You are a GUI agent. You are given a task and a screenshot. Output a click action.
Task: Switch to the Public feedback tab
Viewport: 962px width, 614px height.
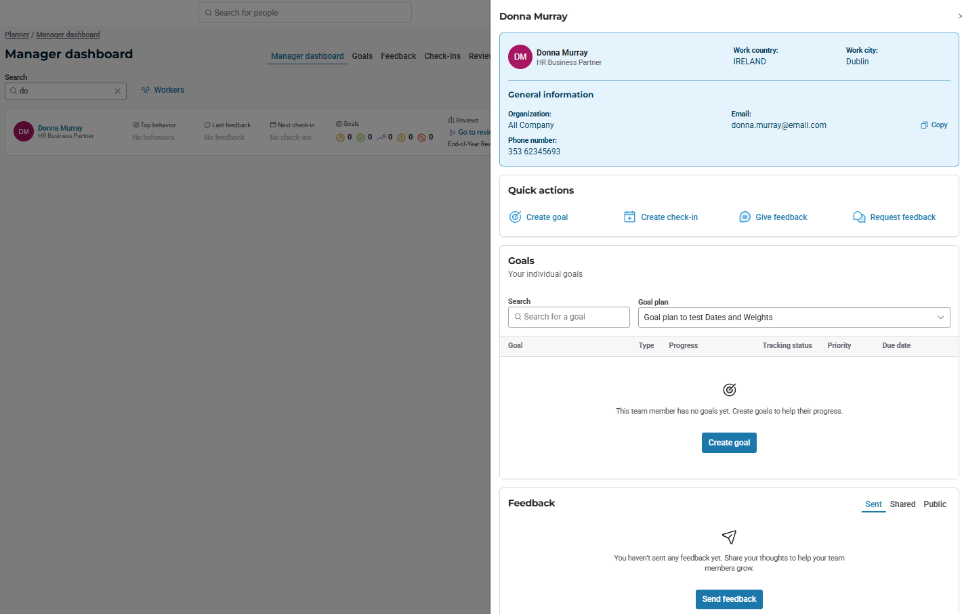coord(935,504)
